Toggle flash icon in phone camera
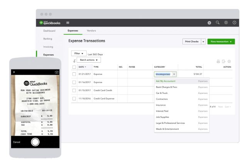This screenshot has width=244, height=160. pos(14,72)
